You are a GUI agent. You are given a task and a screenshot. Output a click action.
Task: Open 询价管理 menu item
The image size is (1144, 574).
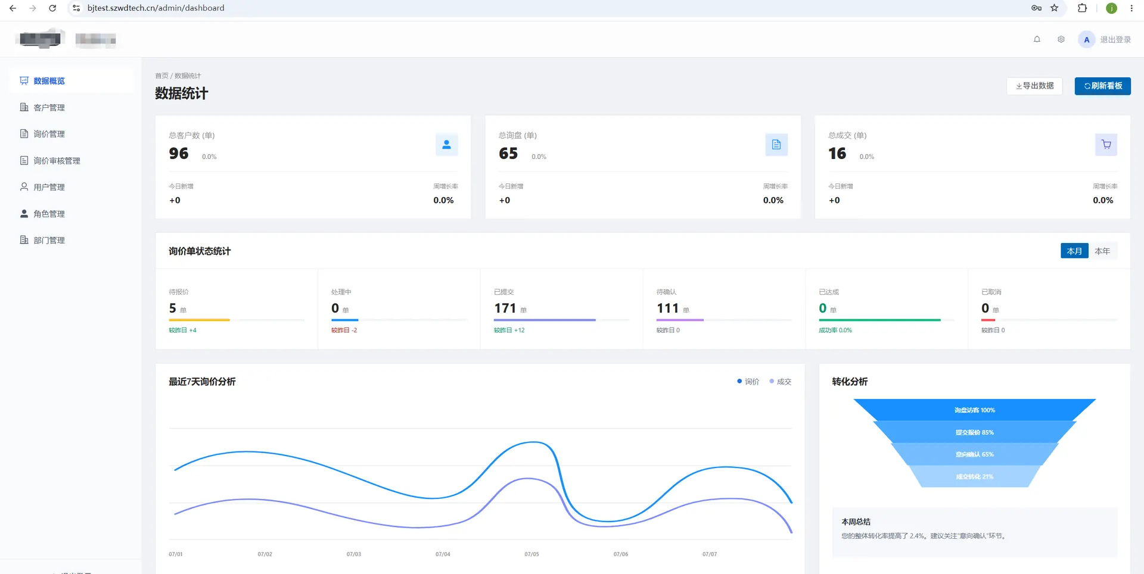pos(71,134)
